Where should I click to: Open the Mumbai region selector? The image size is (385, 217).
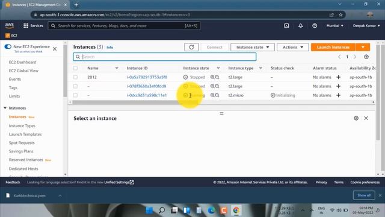pyautogui.click(x=334, y=25)
